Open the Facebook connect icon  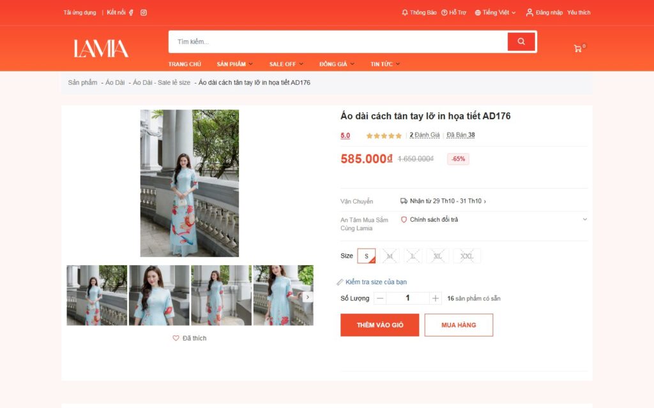click(x=131, y=13)
